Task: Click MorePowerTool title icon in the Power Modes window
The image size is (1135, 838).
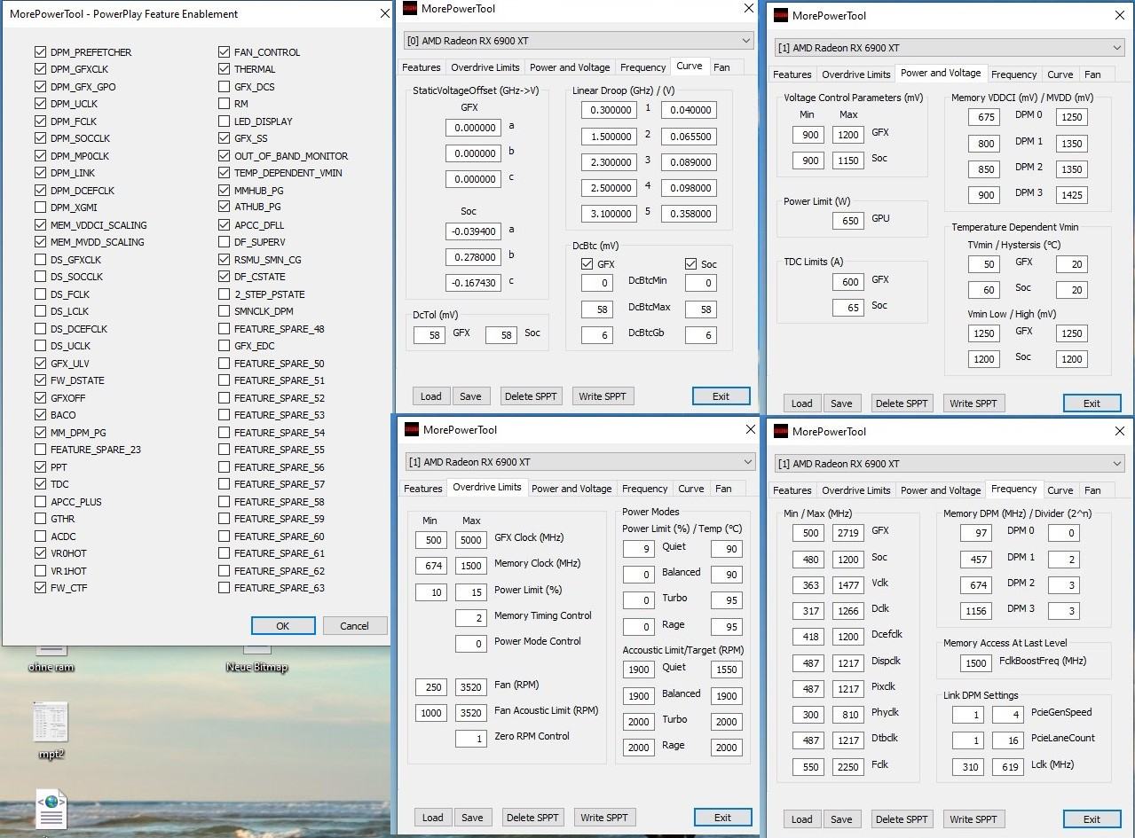Action: tap(412, 430)
